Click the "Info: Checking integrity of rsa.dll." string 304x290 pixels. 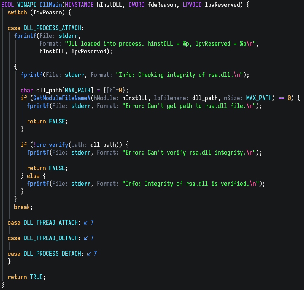pyautogui.click(x=179, y=75)
